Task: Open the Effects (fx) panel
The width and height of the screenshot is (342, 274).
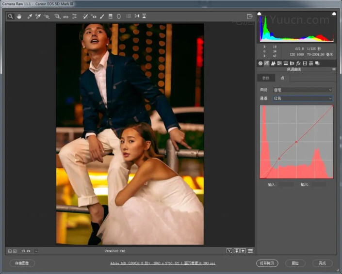Action: pos(298,63)
